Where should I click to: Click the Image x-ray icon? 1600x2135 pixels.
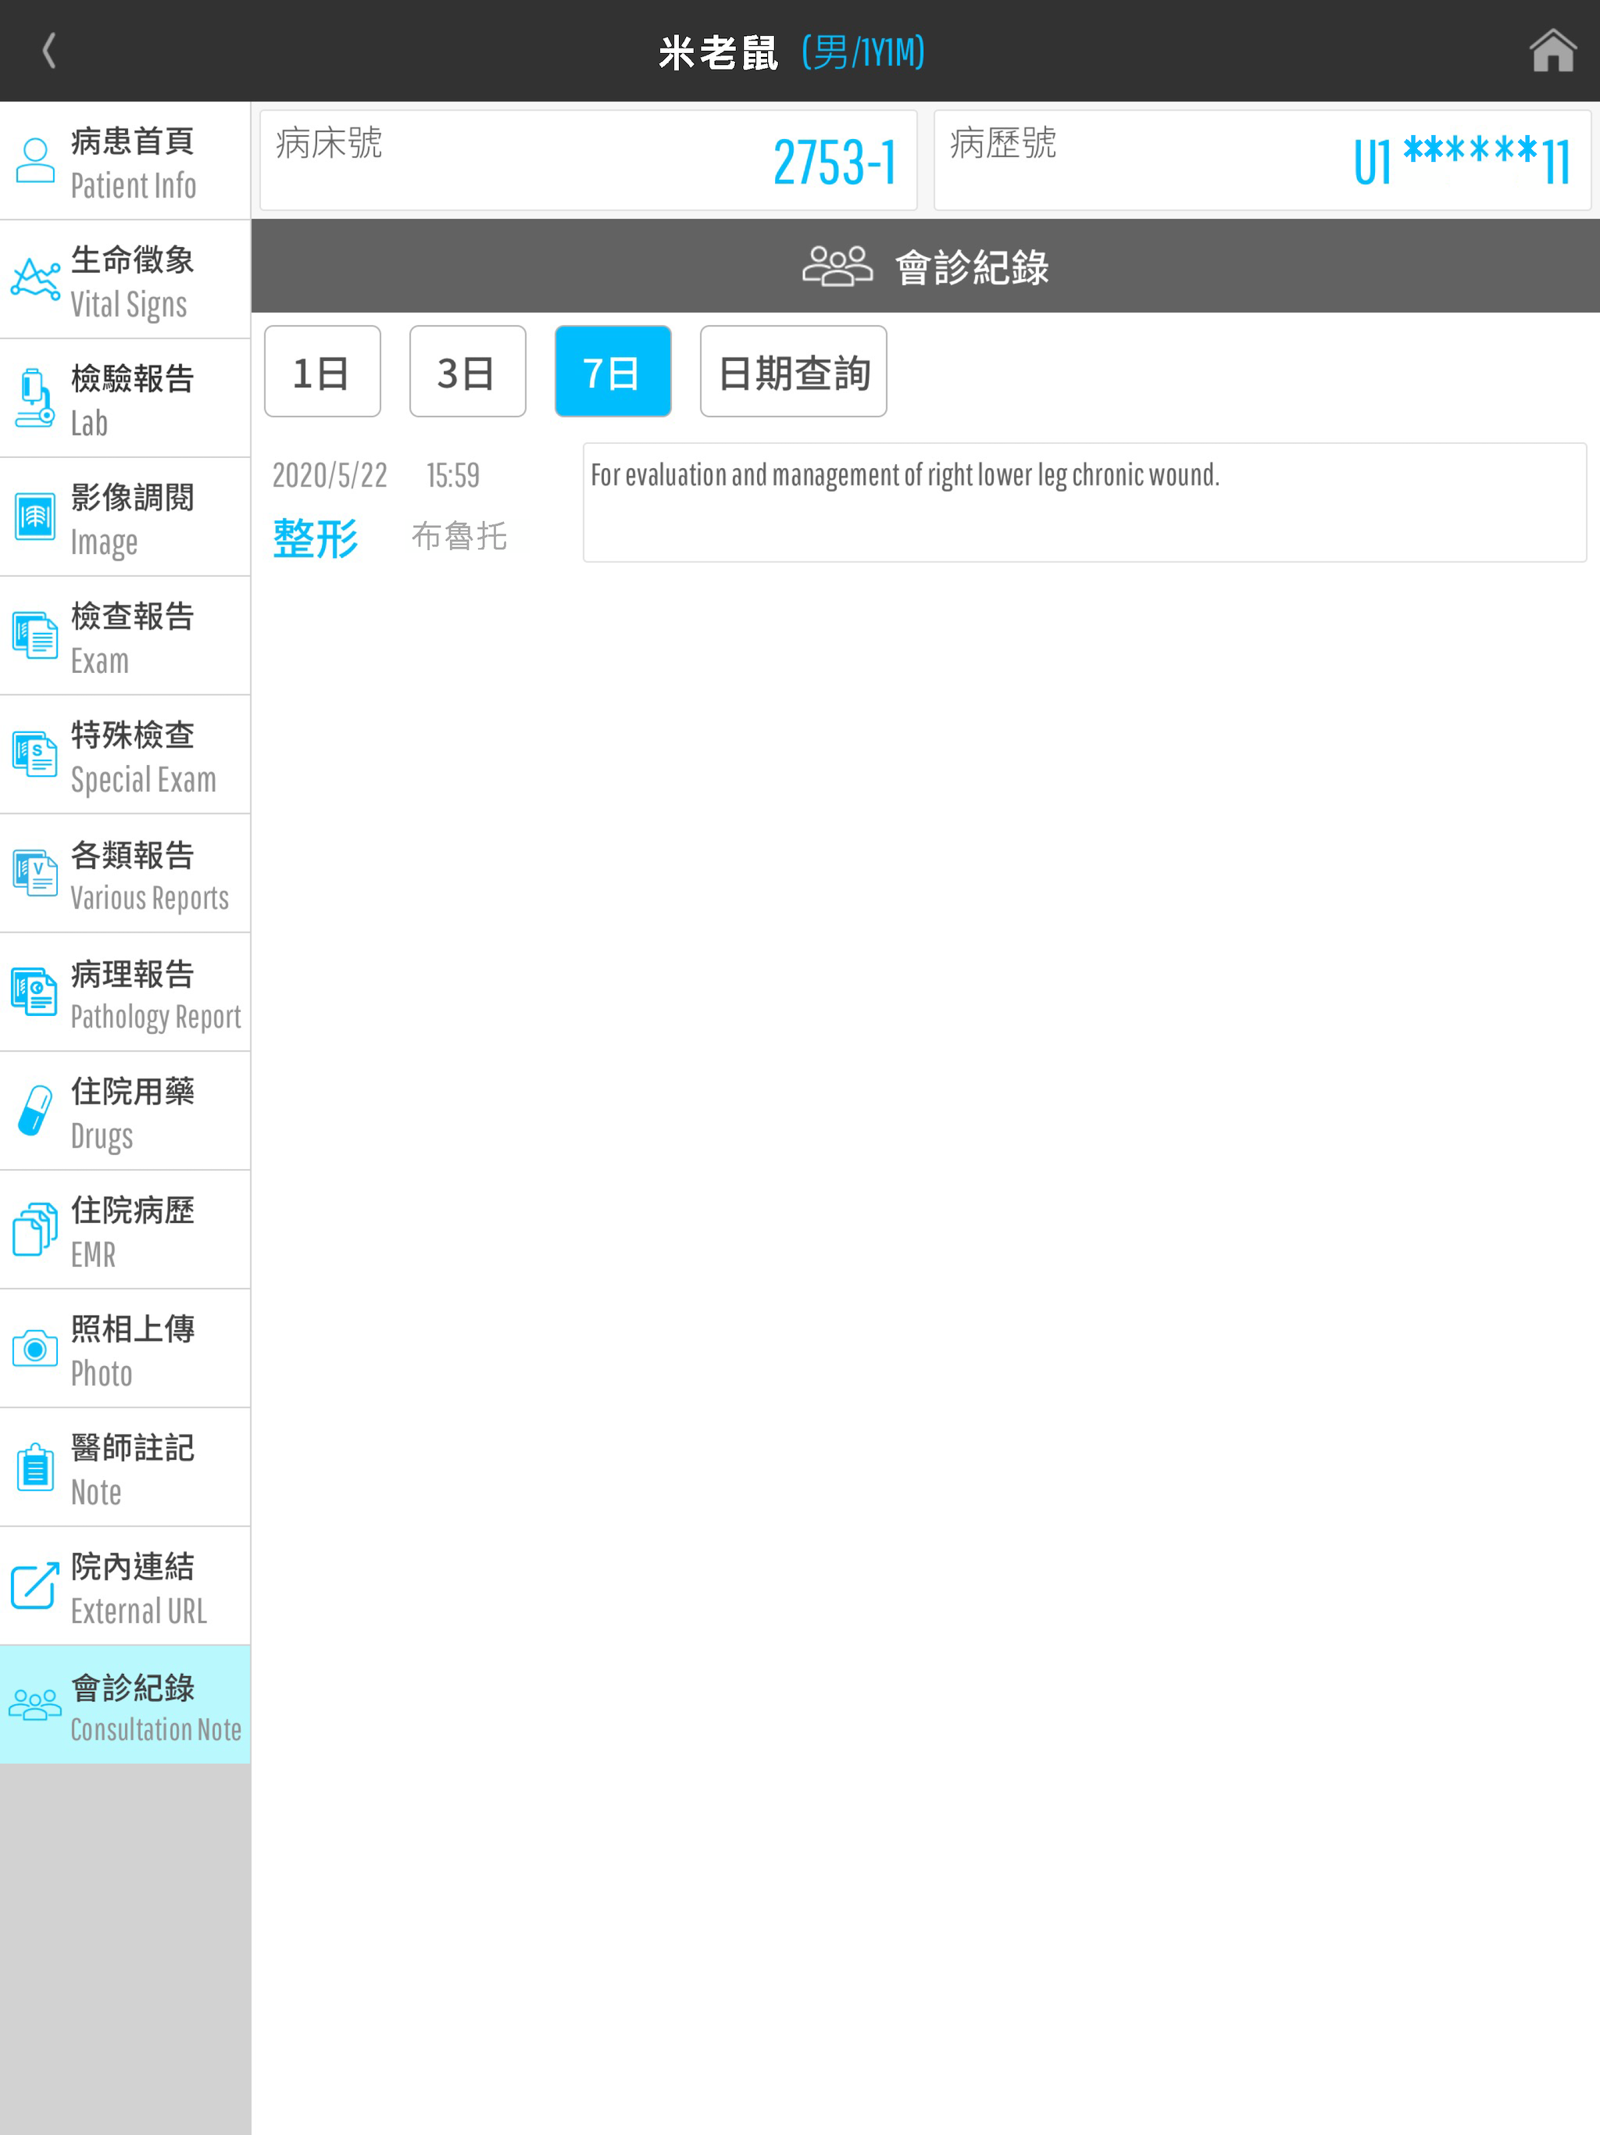(x=36, y=517)
